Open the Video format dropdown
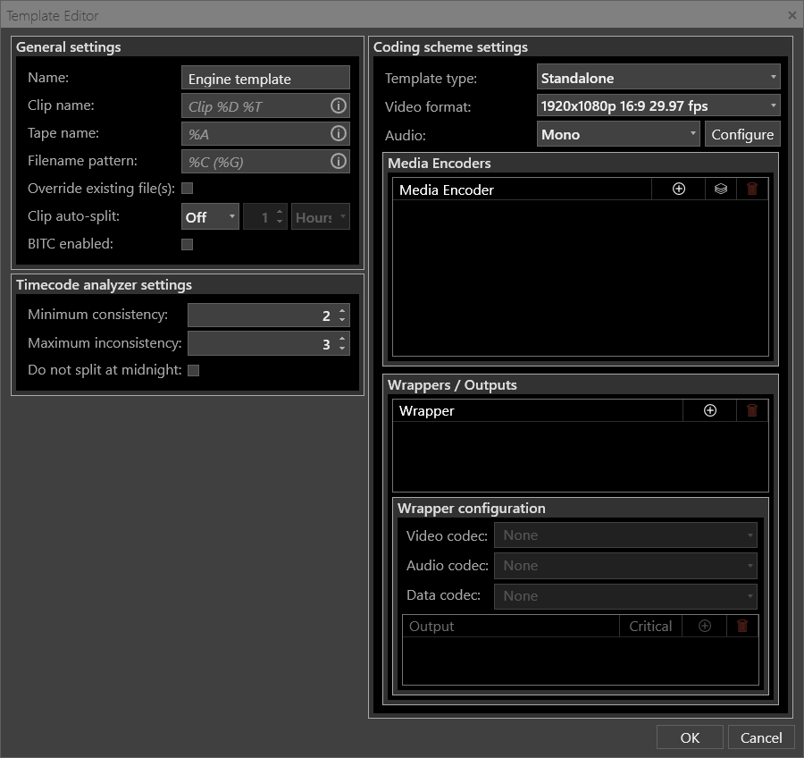 [x=658, y=105]
